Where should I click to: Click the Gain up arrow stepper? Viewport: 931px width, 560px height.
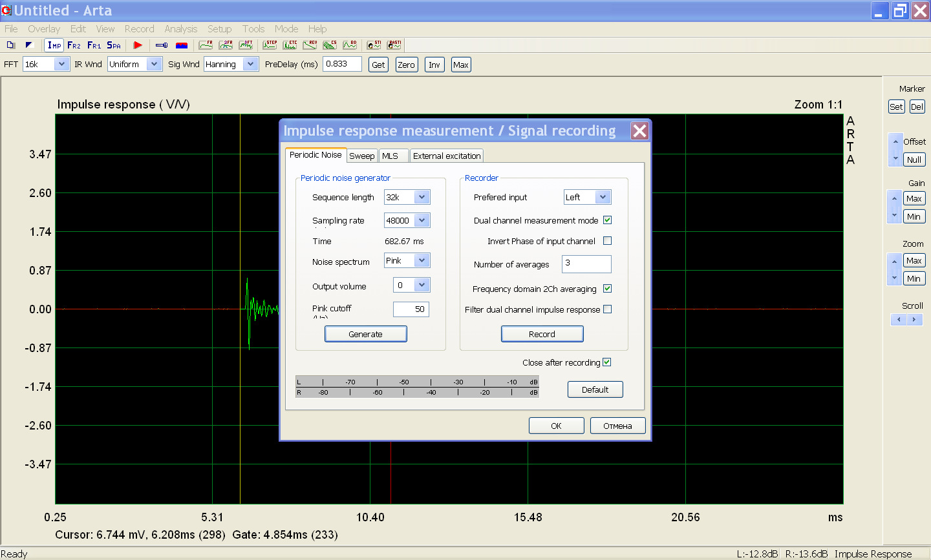tap(894, 198)
